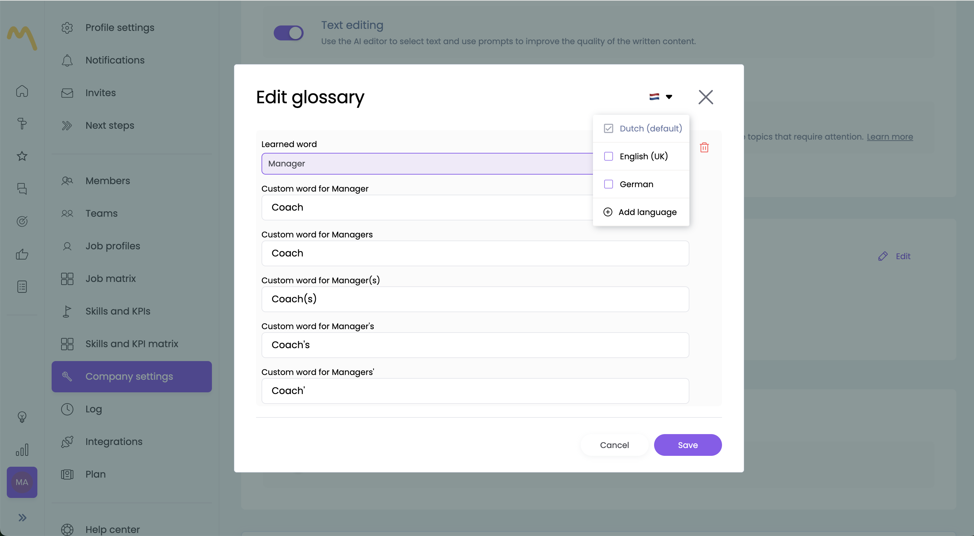Open the bar chart analytics icon
This screenshot has width=974, height=536.
click(x=22, y=450)
